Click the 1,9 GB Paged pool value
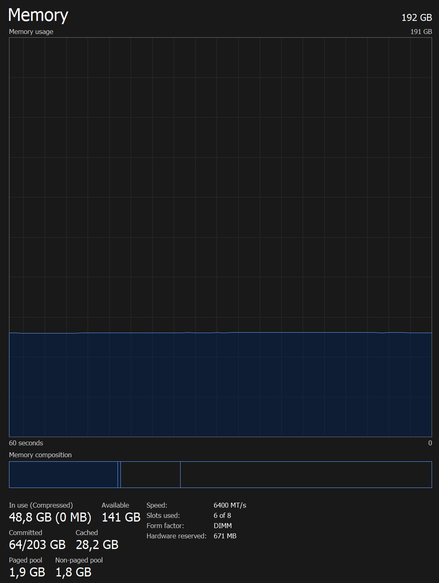 pyautogui.click(x=27, y=572)
